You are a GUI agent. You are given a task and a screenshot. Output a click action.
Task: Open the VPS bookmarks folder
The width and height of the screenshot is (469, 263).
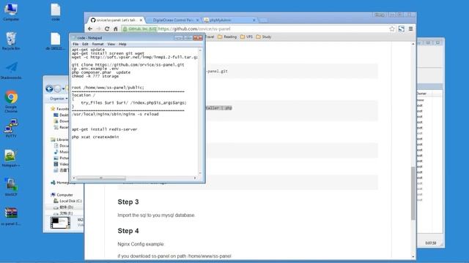click(246, 37)
